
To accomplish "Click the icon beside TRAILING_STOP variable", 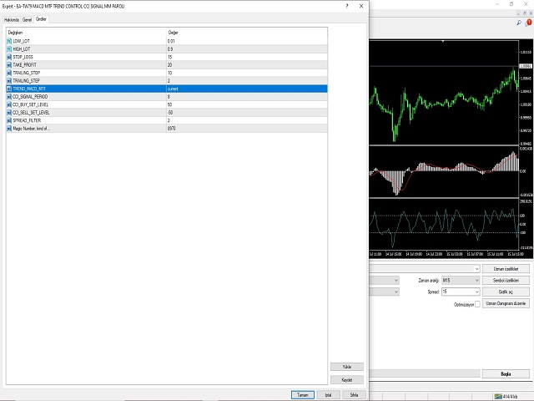I will coord(9,73).
